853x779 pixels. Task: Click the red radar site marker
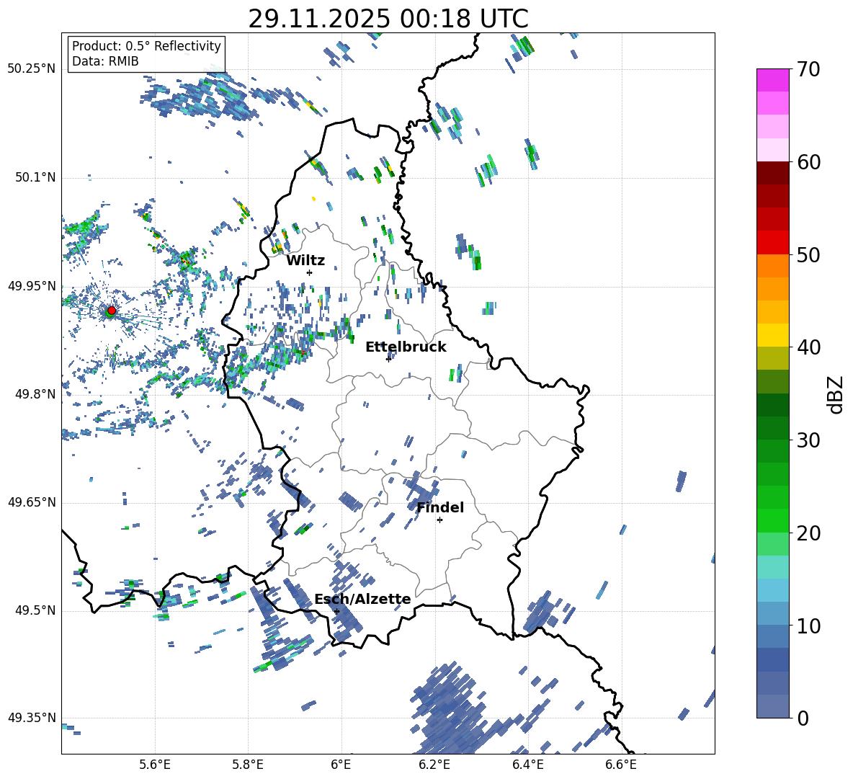[112, 310]
